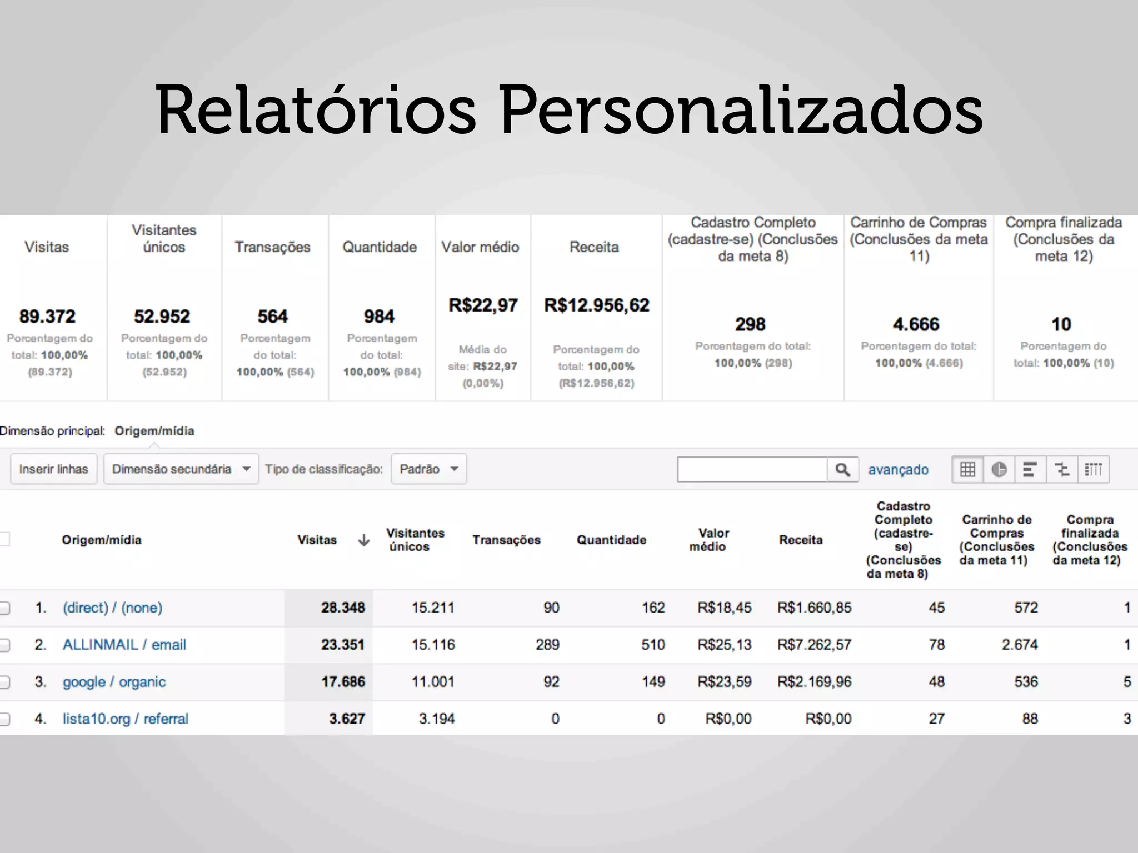
Task: Sort by Carrinho de Compras meta 11 column header
Action: pyautogui.click(x=996, y=540)
